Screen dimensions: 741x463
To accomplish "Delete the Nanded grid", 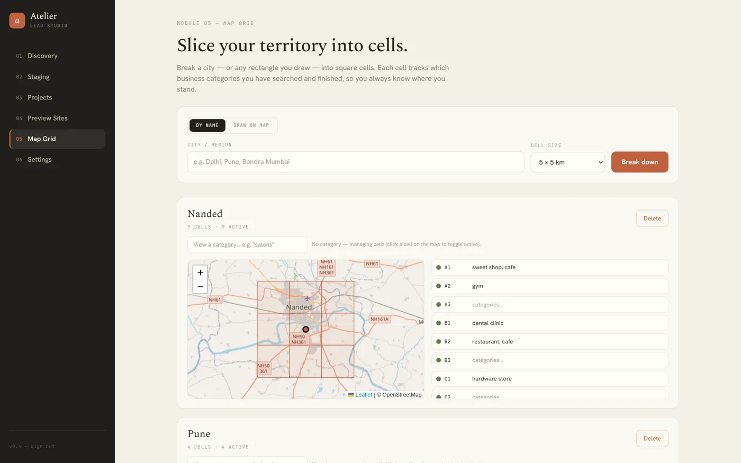I will click(652, 219).
